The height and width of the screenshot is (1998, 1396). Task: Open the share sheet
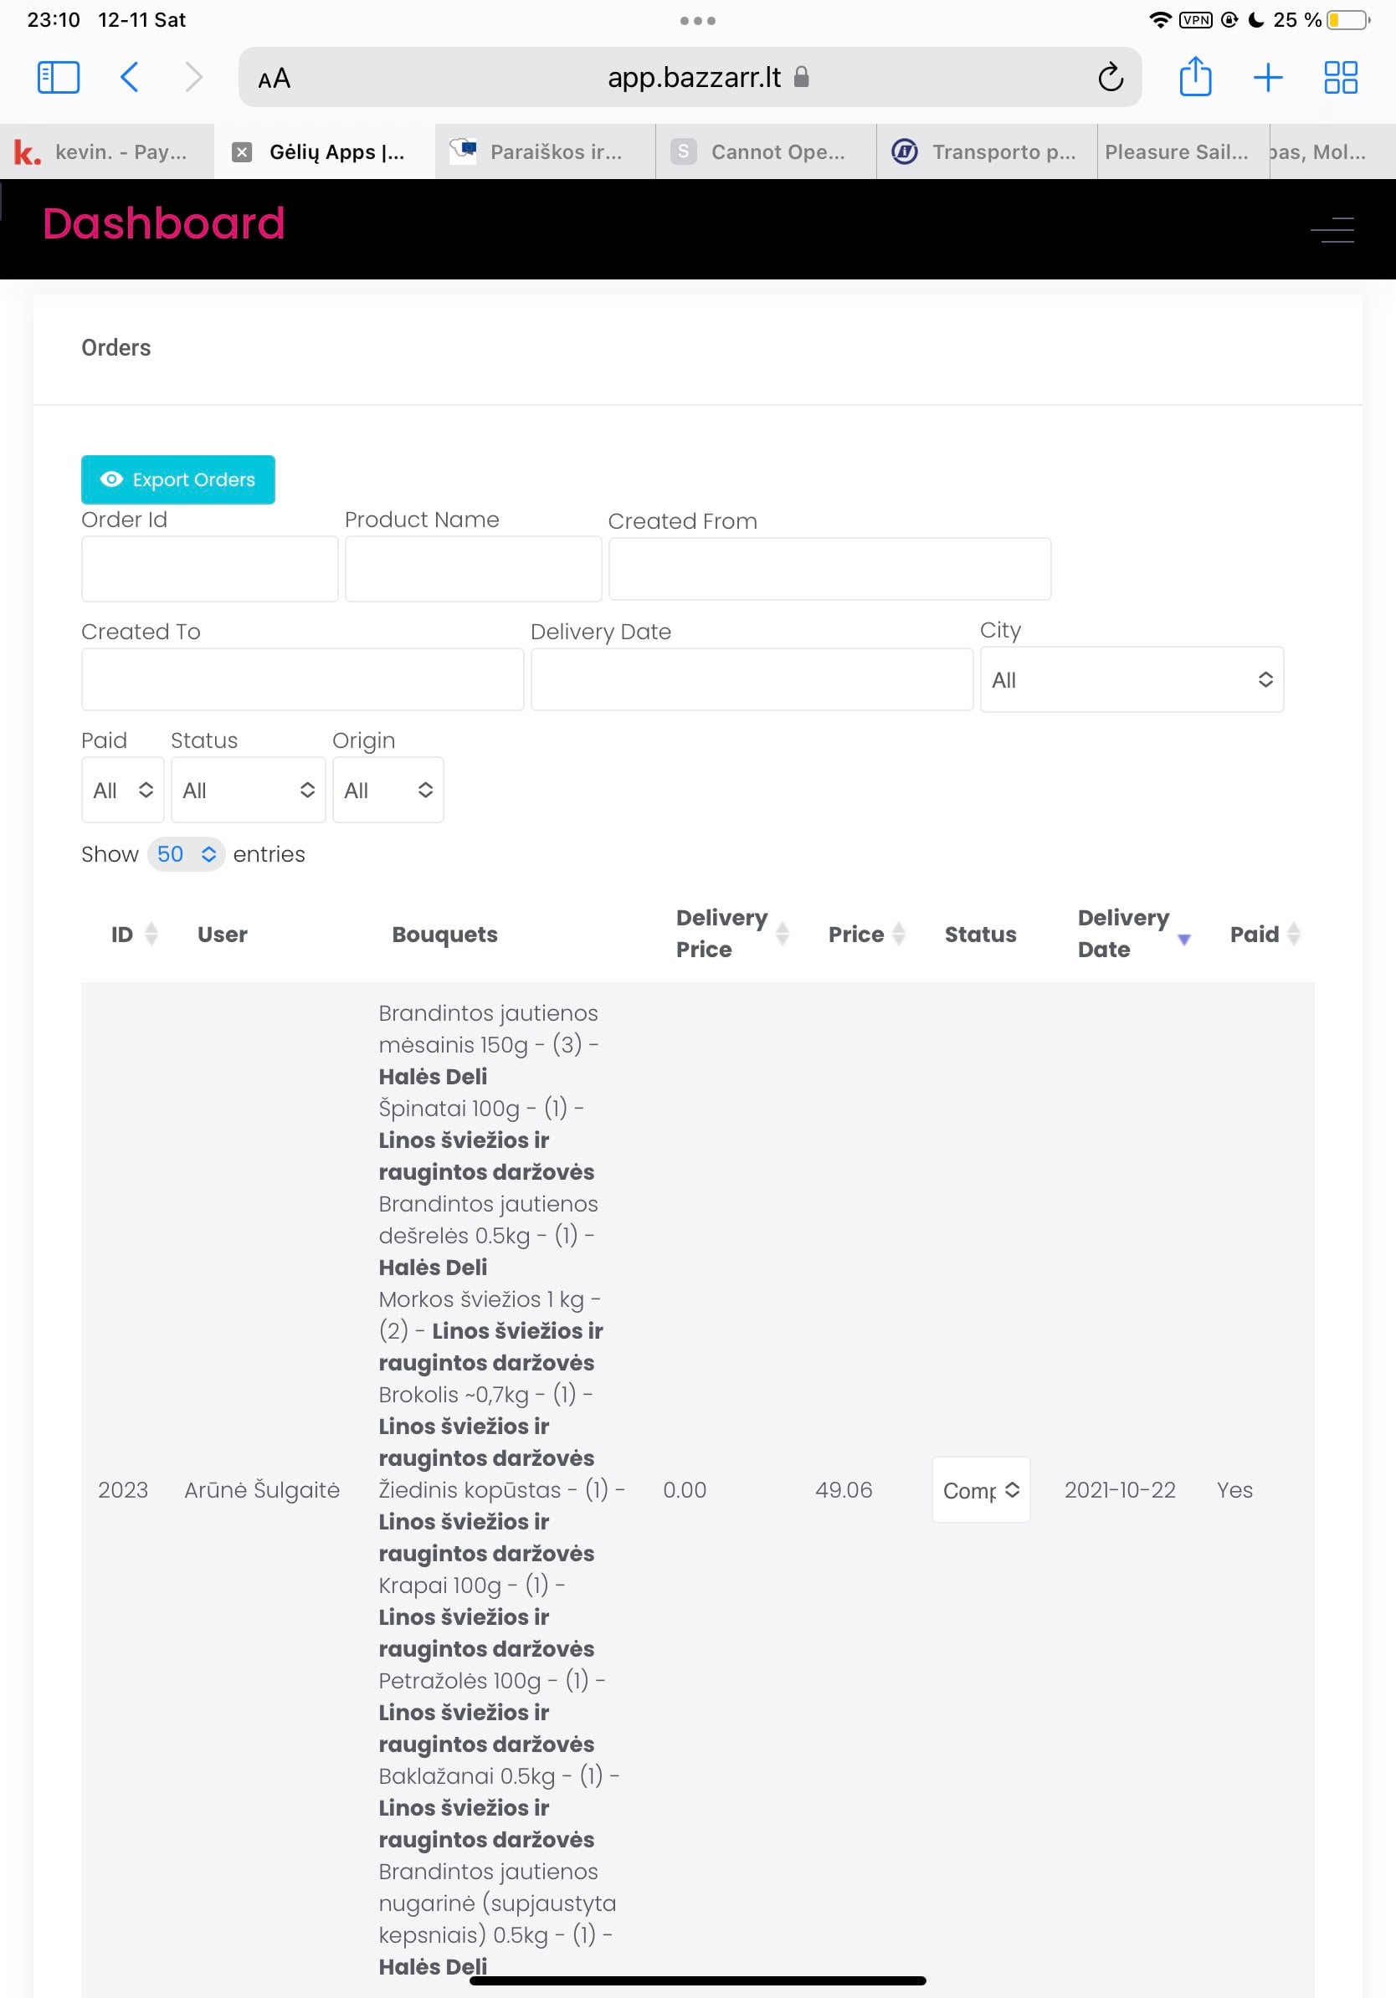tap(1195, 78)
